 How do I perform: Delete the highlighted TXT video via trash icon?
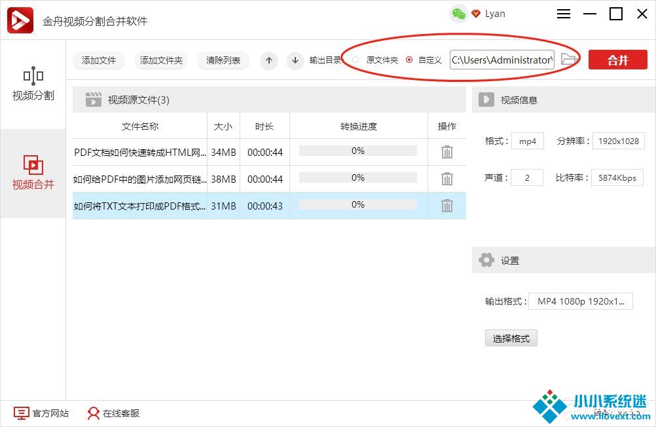(447, 206)
